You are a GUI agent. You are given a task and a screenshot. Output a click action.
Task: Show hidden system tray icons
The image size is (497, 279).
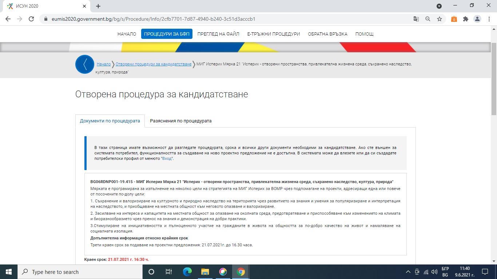pos(408,272)
